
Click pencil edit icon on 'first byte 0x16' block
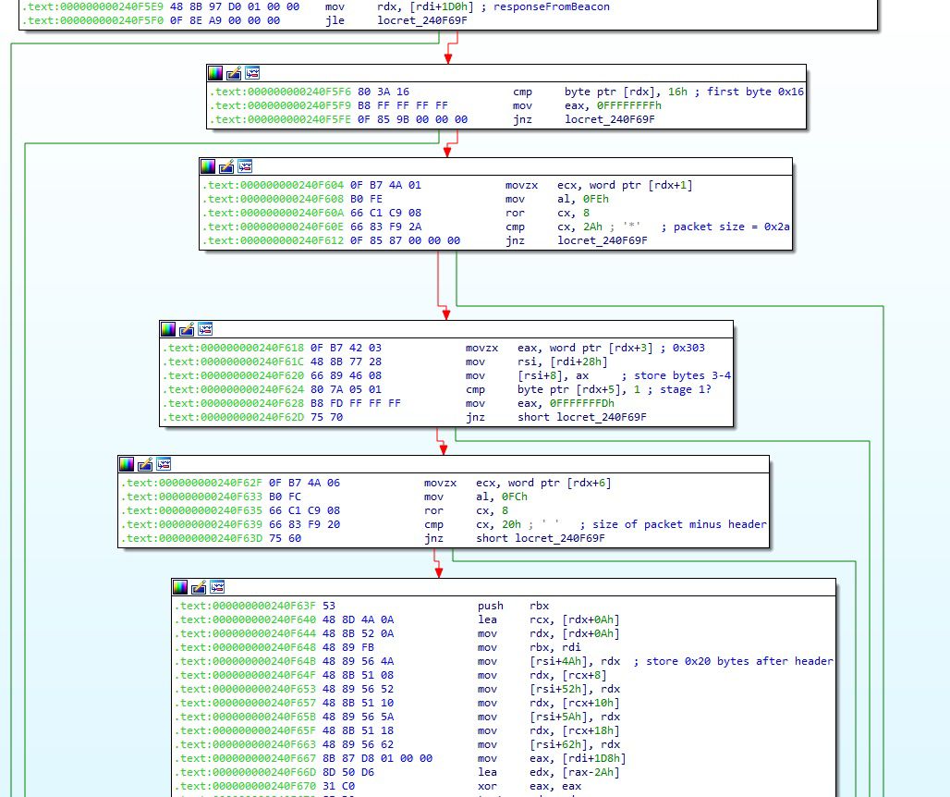(234, 73)
